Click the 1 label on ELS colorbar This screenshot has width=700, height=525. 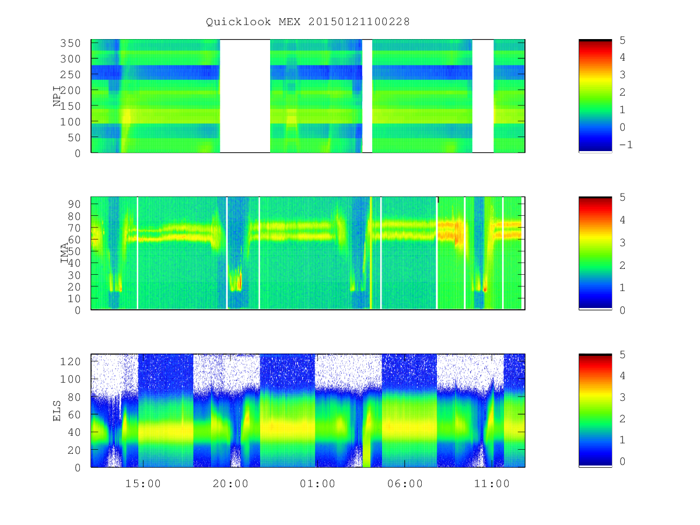[622, 440]
